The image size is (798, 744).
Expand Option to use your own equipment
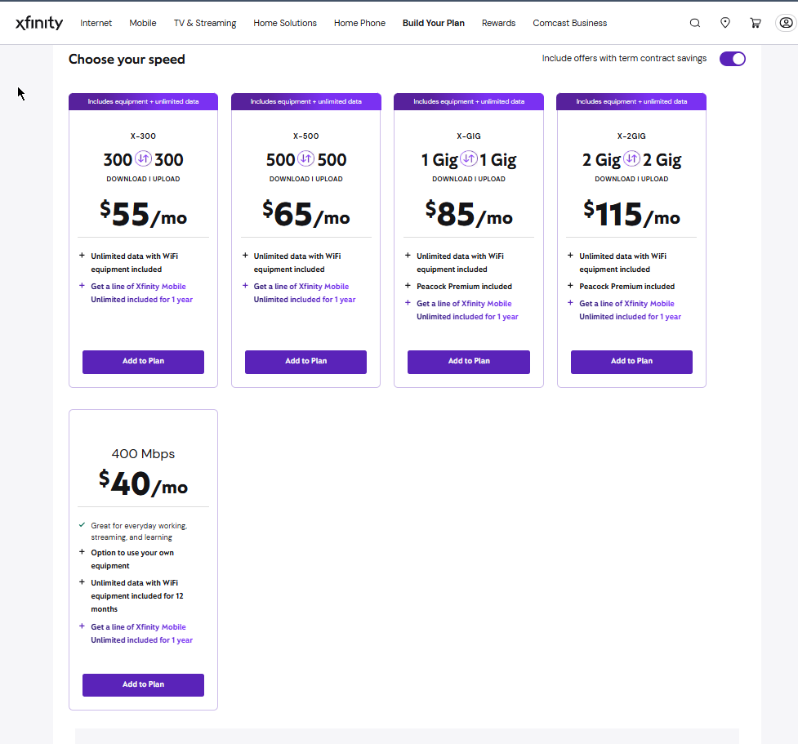[82, 551]
